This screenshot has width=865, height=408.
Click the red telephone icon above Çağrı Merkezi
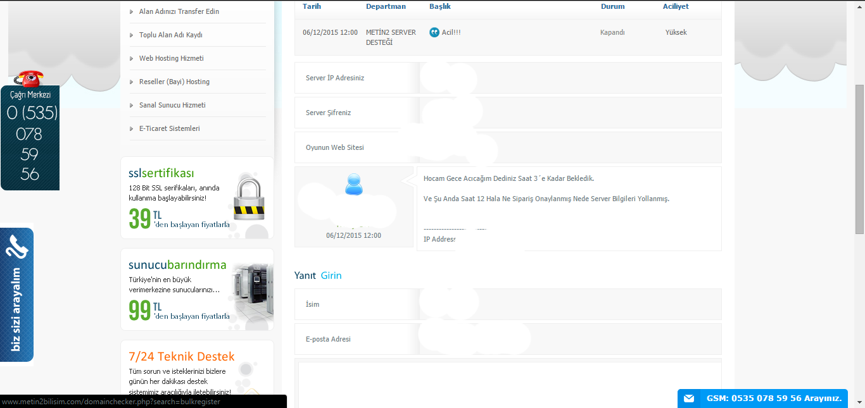[29, 78]
